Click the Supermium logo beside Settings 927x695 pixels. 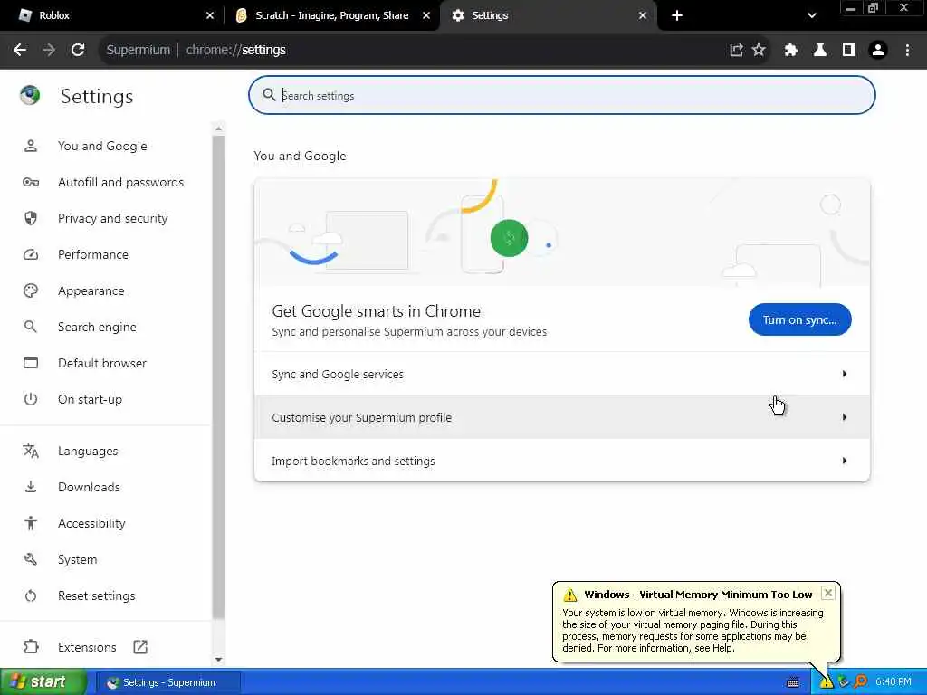click(x=30, y=95)
